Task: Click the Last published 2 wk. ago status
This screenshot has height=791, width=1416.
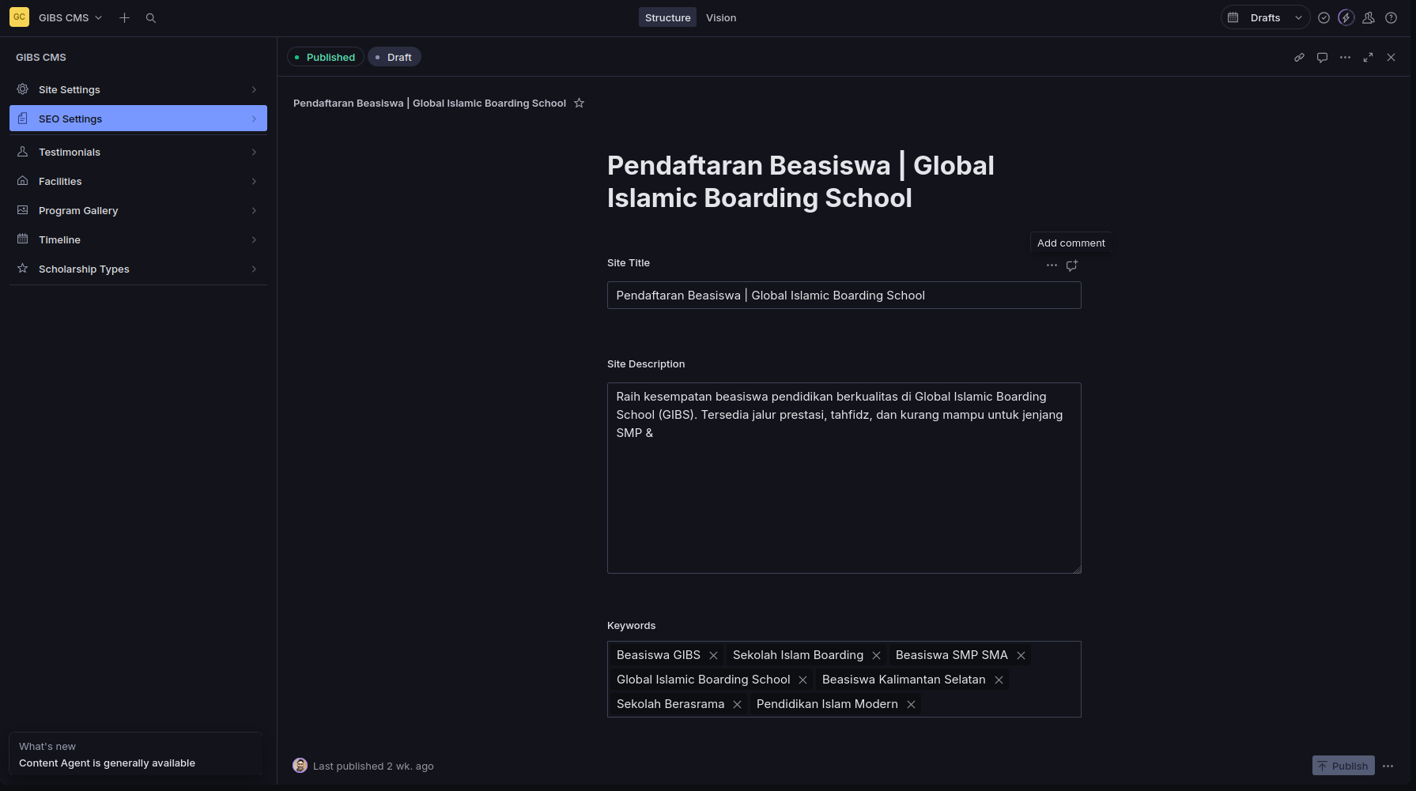Action: coord(373,766)
